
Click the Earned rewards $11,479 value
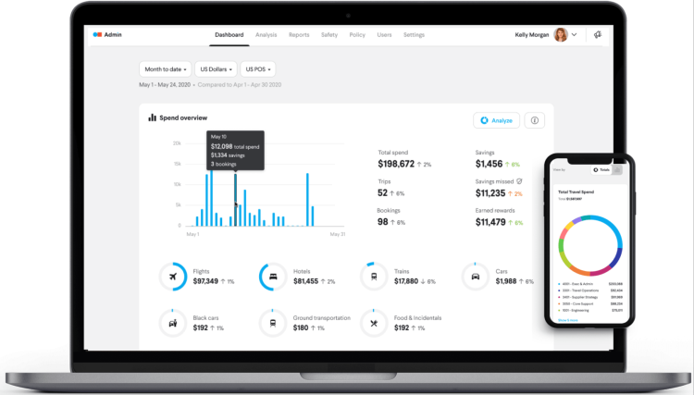[490, 222]
